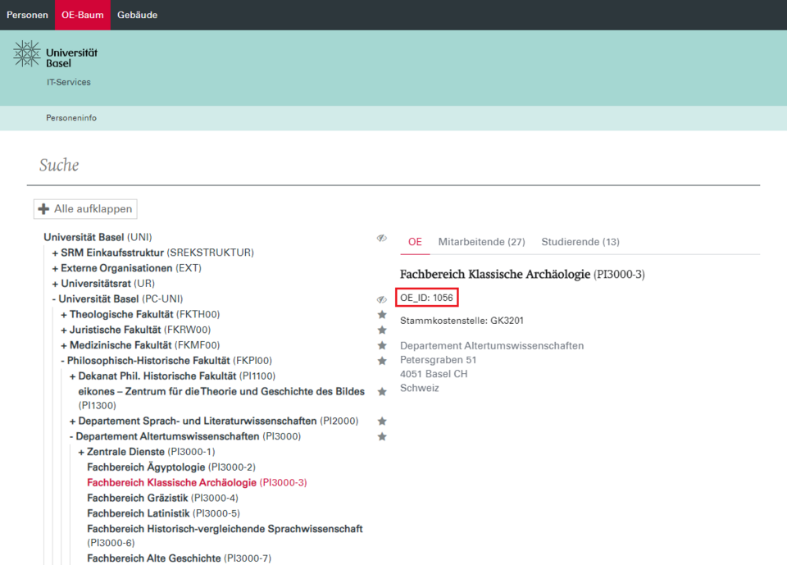Screen dimensions: 787x565
Task: Collapse Departement Altertumswissenschaften node
Action: click(71, 437)
